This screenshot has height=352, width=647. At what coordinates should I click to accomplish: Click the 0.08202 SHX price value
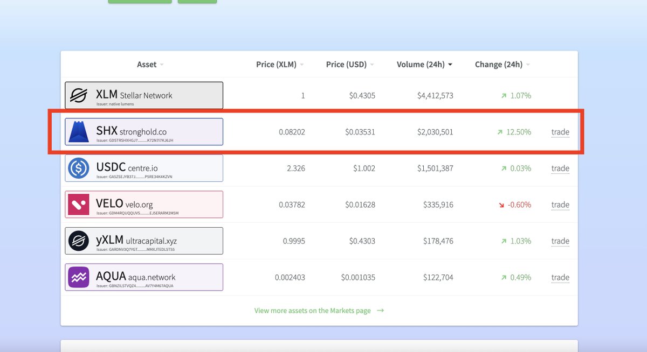[292, 132]
